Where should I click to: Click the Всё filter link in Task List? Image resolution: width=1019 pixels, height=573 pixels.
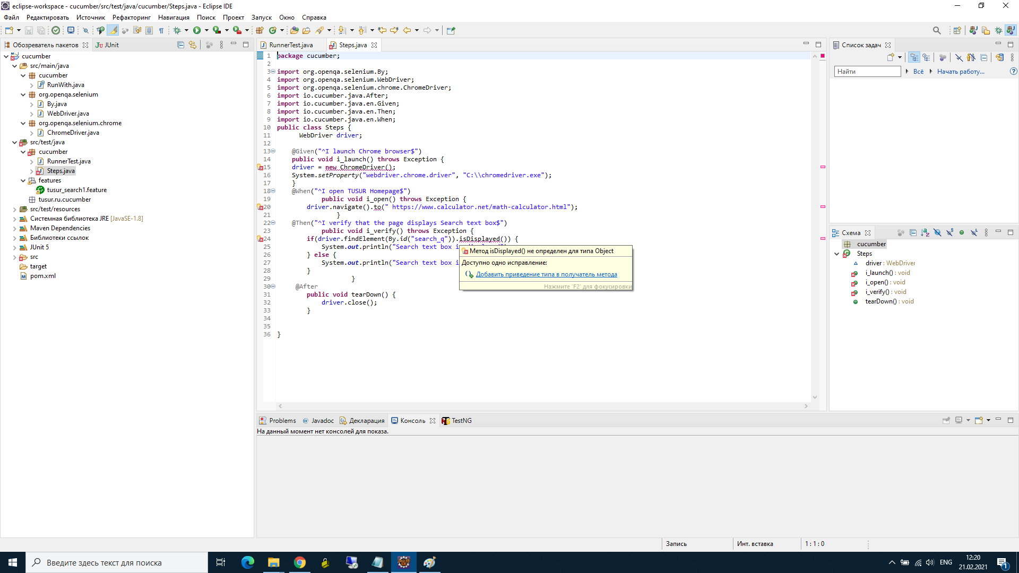point(918,71)
